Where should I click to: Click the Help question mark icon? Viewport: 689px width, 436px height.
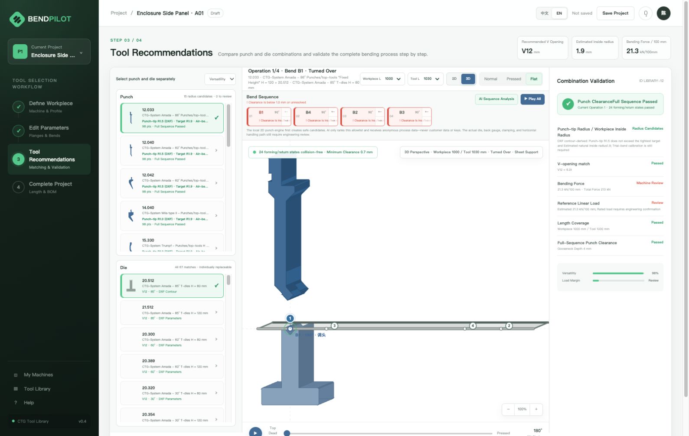16,403
